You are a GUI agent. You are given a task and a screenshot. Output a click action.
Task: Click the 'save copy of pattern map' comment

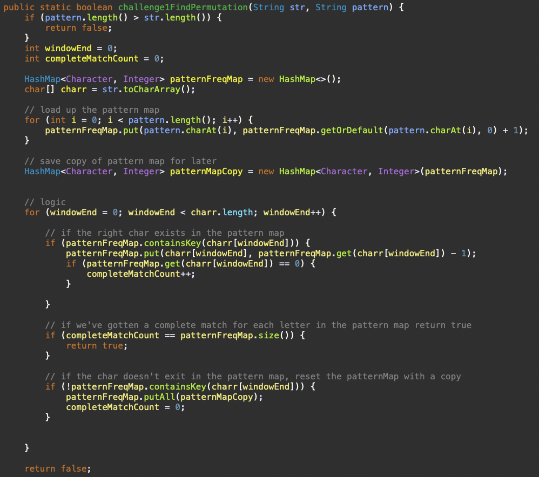pyautogui.click(x=120, y=161)
